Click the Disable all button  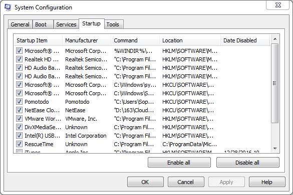tap(248, 163)
